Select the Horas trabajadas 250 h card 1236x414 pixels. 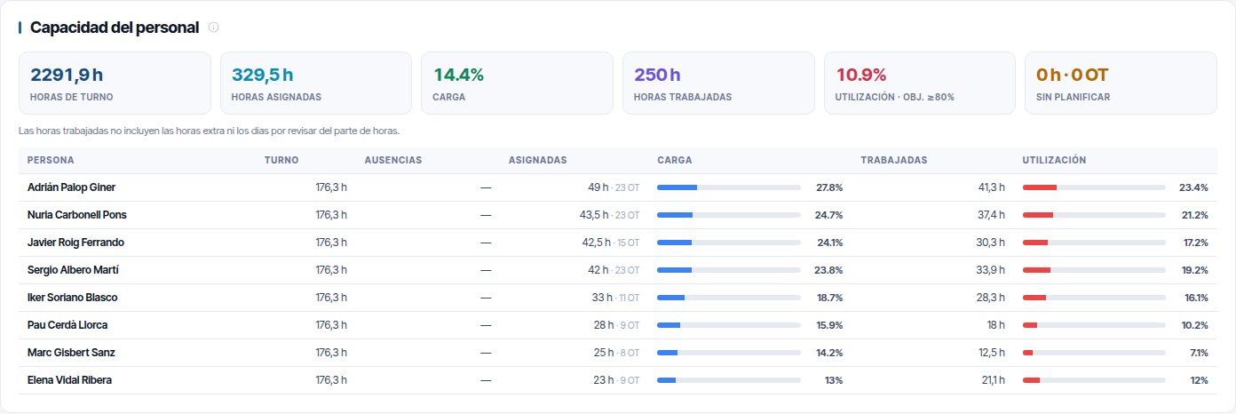point(718,83)
